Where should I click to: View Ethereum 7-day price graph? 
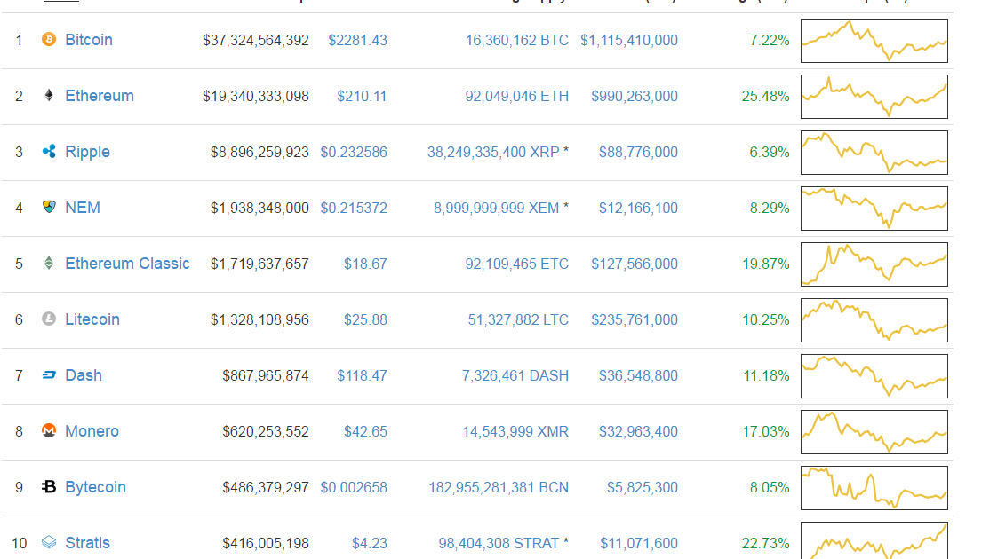tap(874, 97)
